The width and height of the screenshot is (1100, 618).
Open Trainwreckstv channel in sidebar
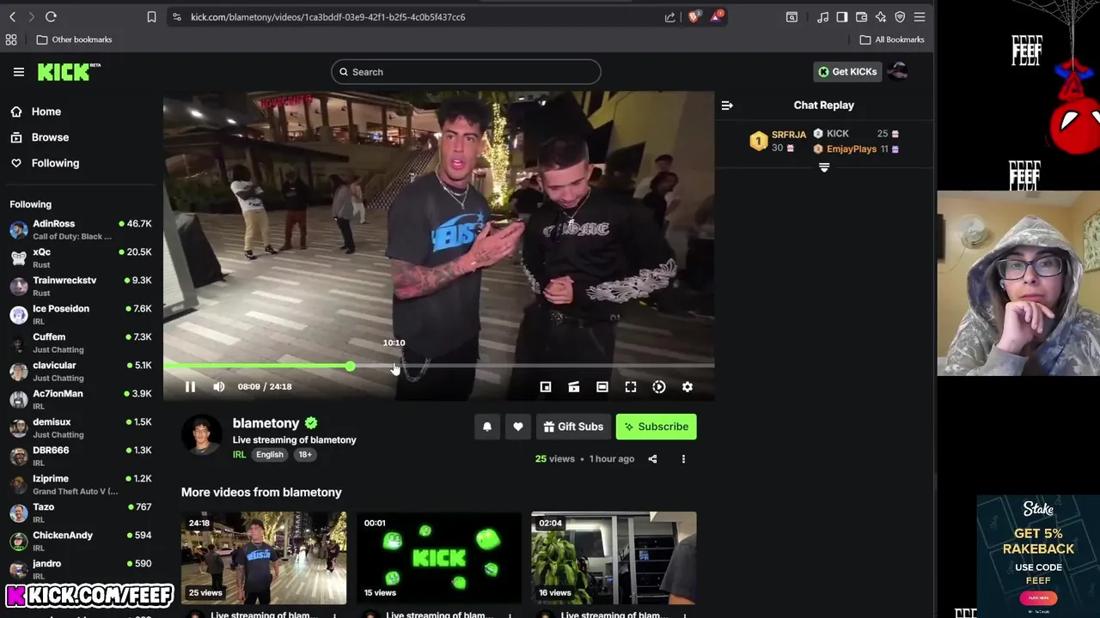click(x=82, y=287)
